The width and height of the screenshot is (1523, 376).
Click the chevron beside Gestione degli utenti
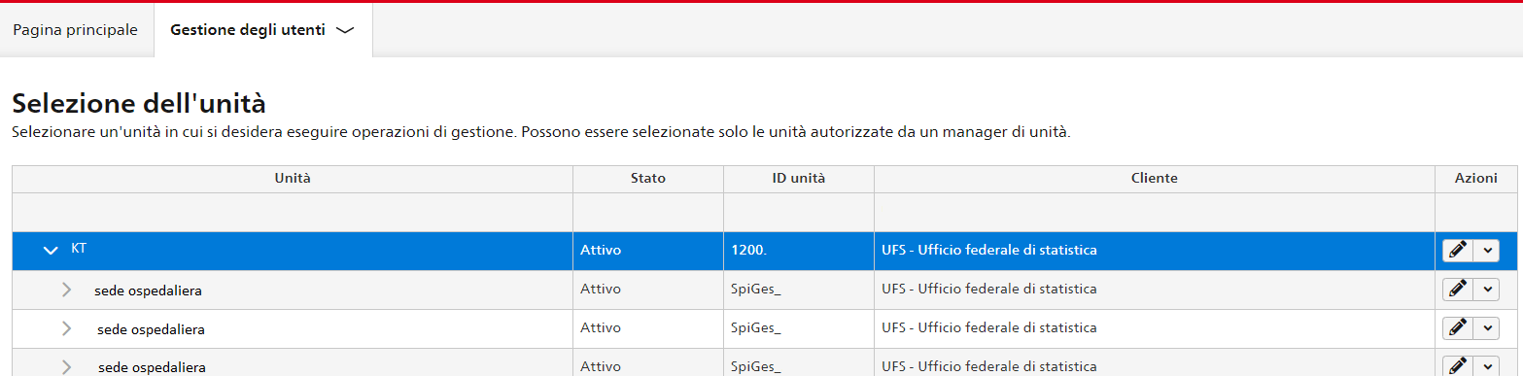tap(344, 30)
